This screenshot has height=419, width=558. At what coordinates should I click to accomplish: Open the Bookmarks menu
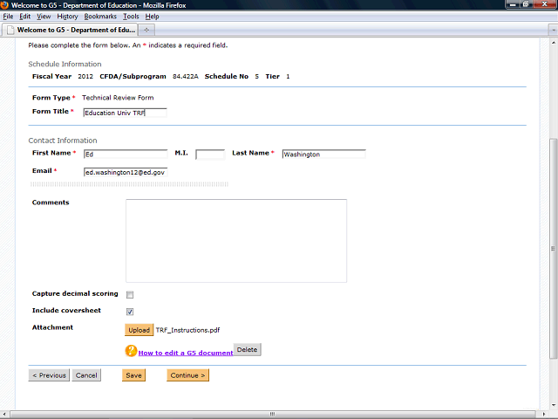100,17
